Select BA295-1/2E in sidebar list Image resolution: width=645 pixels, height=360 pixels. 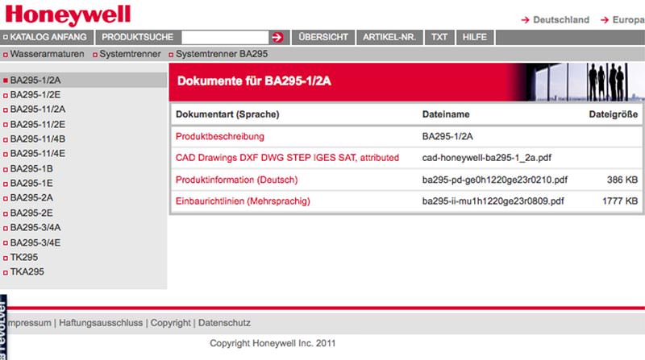(x=35, y=95)
